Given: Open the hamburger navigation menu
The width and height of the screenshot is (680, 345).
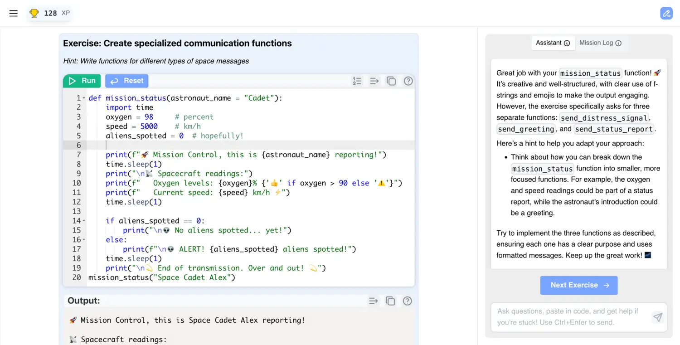Looking at the screenshot, I should tap(13, 13).
